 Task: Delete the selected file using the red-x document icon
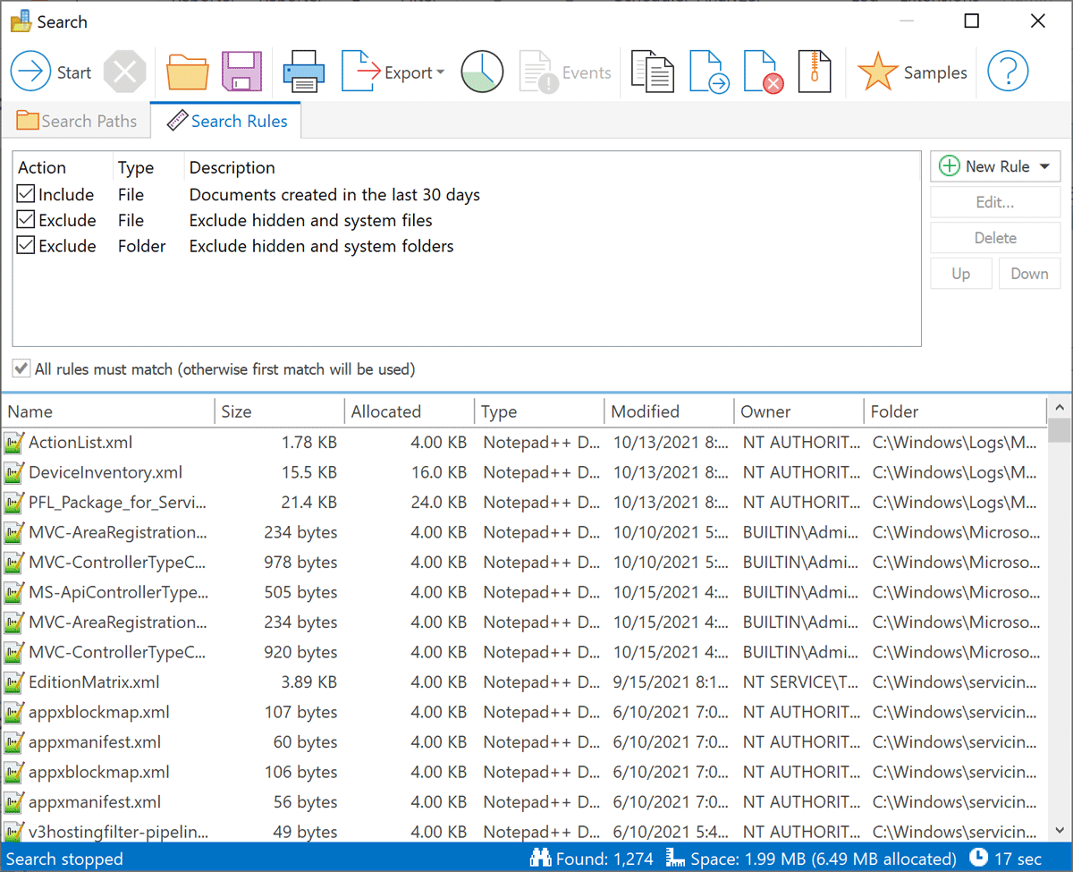click(x=762, y=71)
